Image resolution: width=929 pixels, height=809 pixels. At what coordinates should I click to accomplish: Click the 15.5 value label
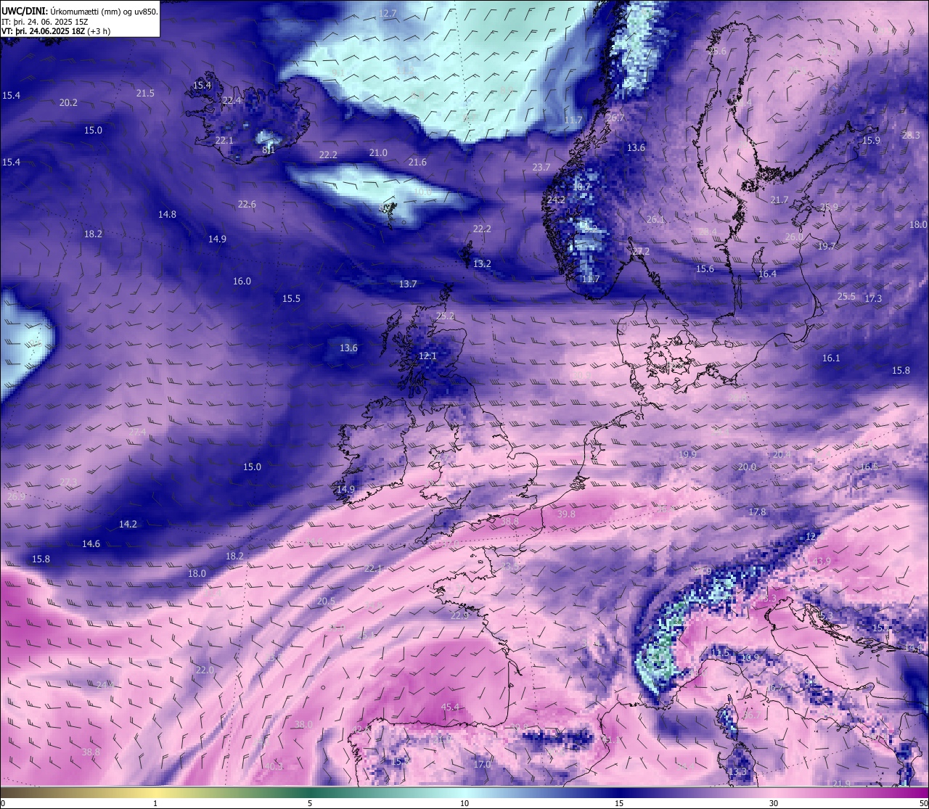pos(291,299)
